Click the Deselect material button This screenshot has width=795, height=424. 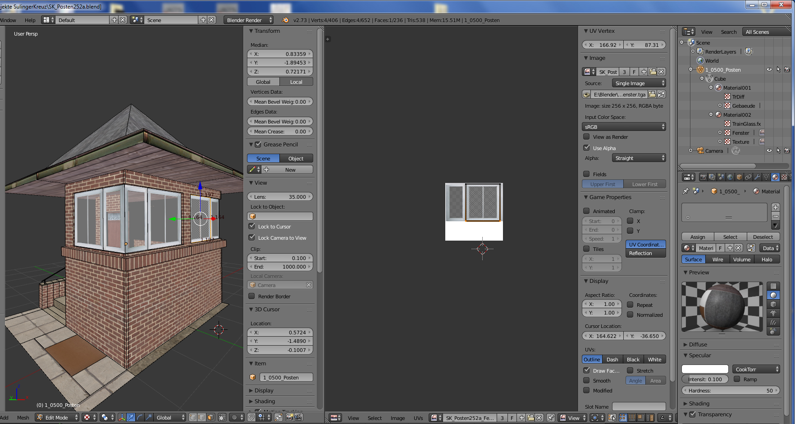763,237
